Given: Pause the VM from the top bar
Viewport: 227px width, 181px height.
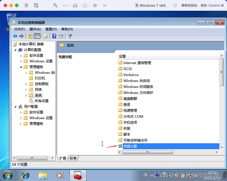Looking at the screenshot, I should pyautogui.click(x=26, y=5).
